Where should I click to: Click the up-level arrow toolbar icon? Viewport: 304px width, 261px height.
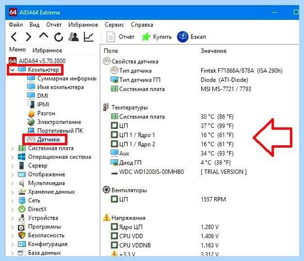[44, 35]
